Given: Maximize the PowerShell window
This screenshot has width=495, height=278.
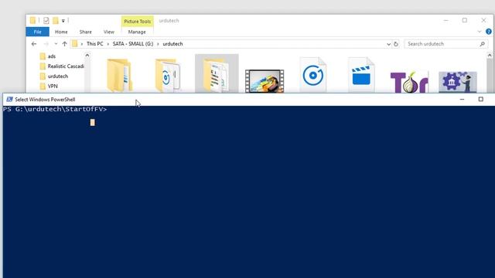Looking at the screenshot, I should click(481, 100).
